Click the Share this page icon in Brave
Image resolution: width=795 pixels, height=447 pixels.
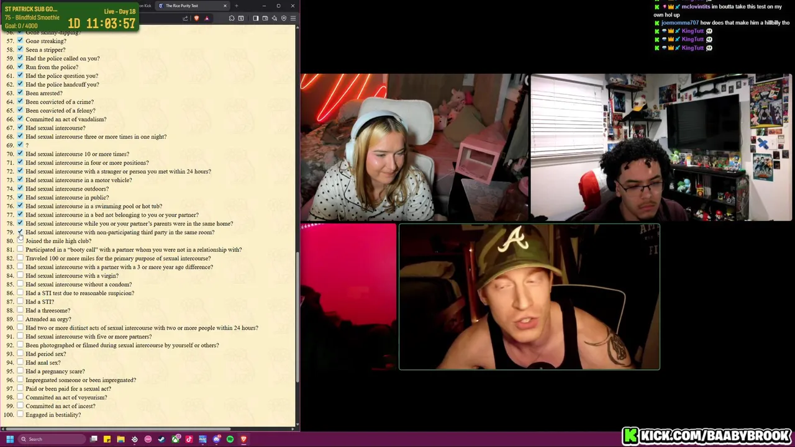tap(185, 18)
